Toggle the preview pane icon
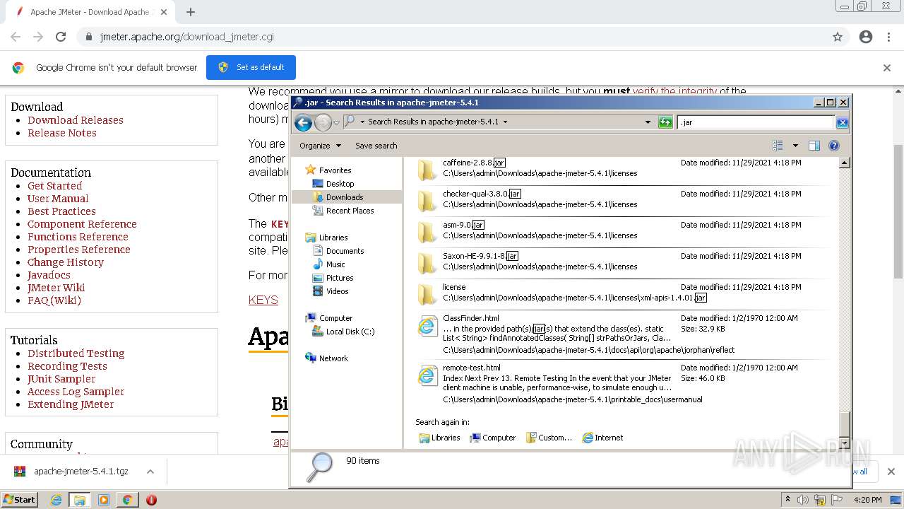The height and width of the screenshot is (509, 904). (x=814, y=146)
